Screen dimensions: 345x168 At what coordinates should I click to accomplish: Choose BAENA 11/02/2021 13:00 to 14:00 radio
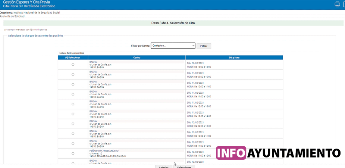point(73,114)
